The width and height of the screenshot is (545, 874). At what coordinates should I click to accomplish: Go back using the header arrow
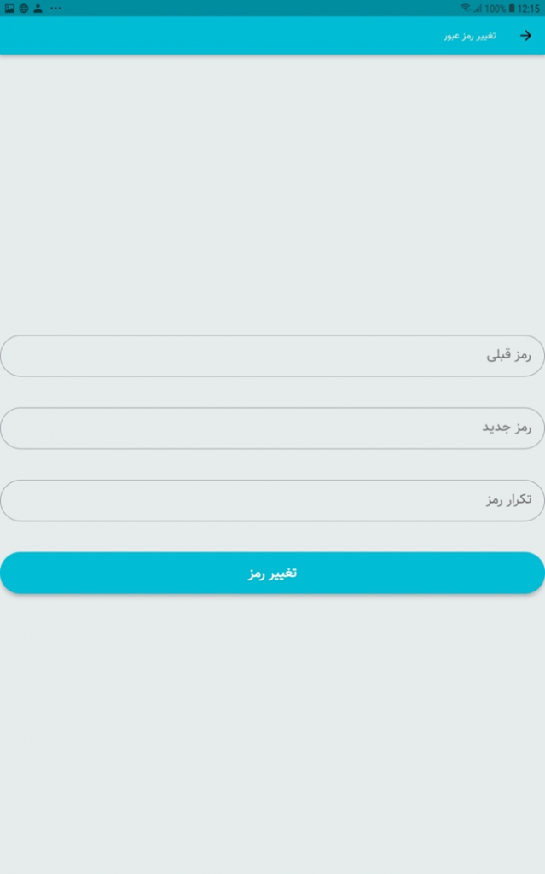click(525, 36)
